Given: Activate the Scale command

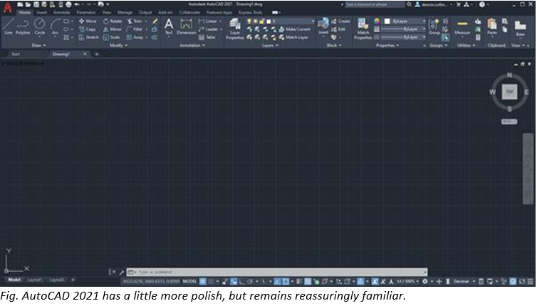Looking at the screenshot, I should [x=111, y=37].
